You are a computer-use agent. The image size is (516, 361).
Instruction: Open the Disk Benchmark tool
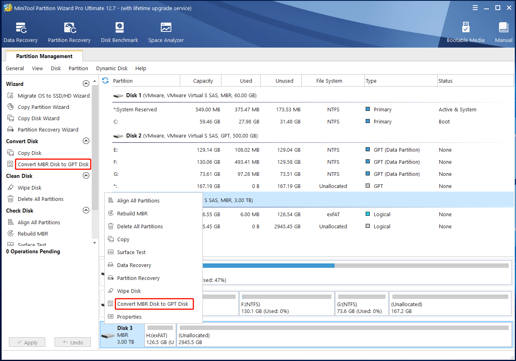tap(119, 31)
